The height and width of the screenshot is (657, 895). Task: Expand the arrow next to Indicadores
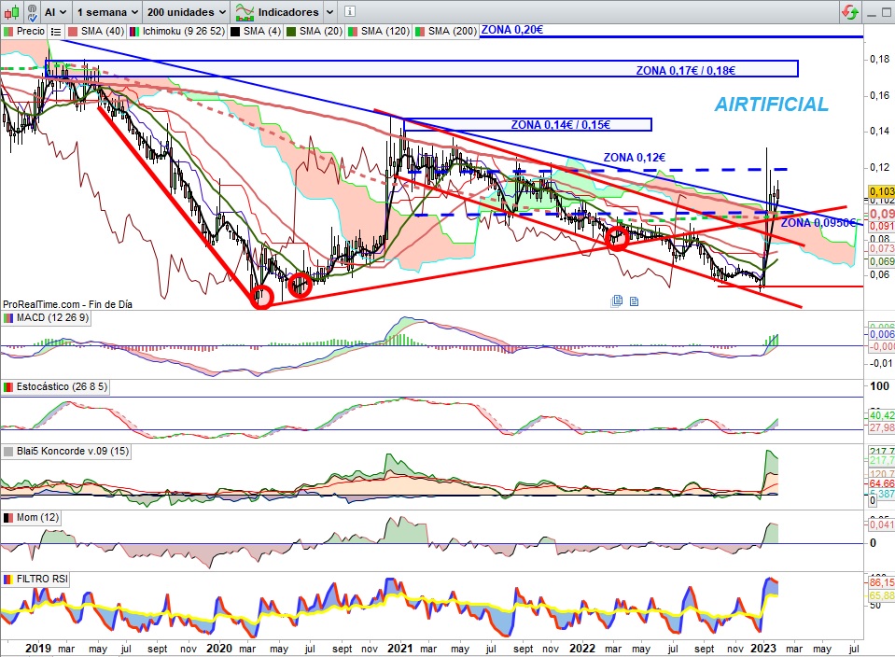pos(329,12)
